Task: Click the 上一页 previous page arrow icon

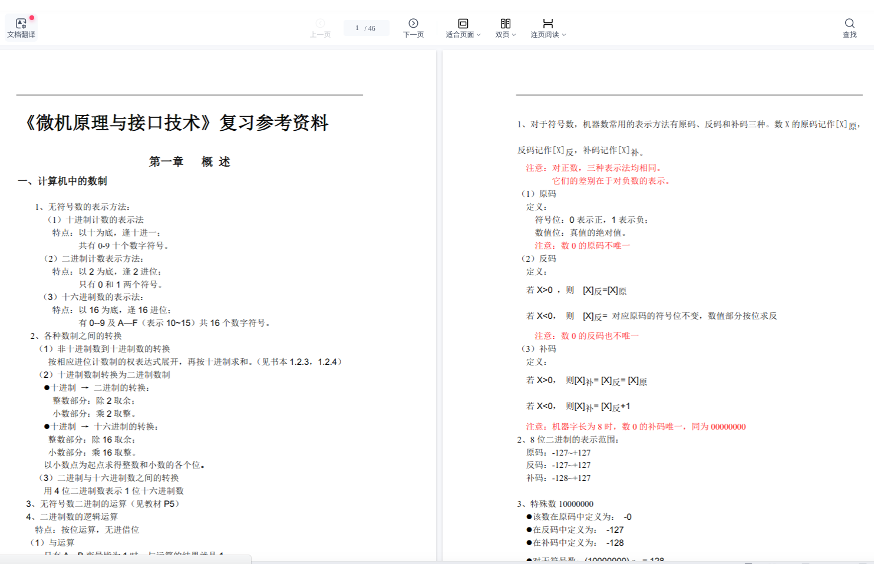Action: coord(320,23)
